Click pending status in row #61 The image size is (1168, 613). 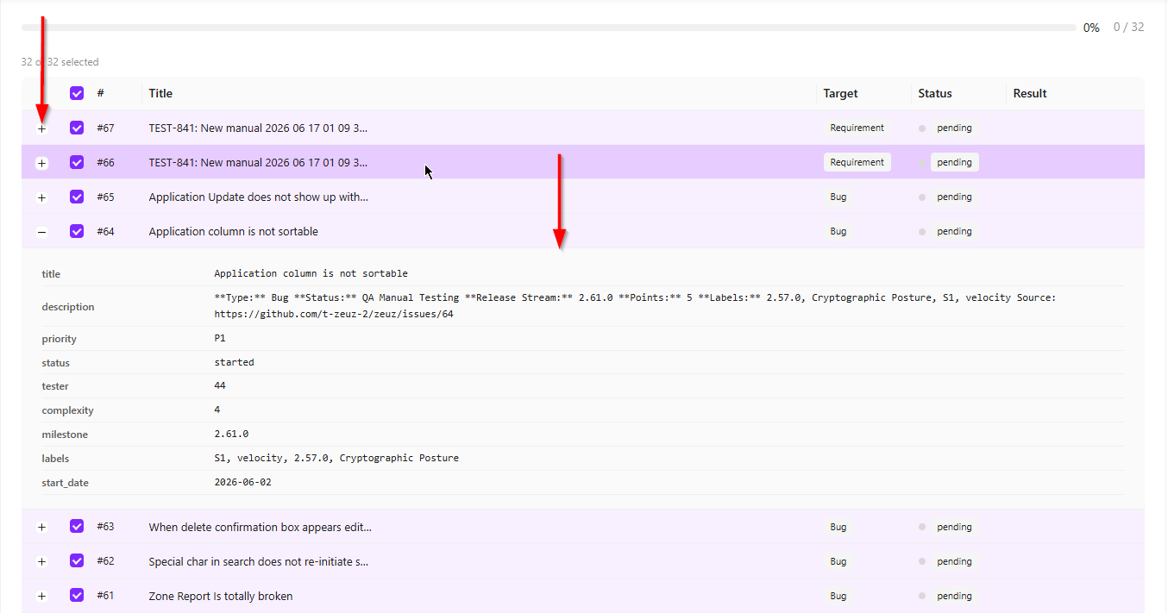pyautogui.click(x=954, y=596)
